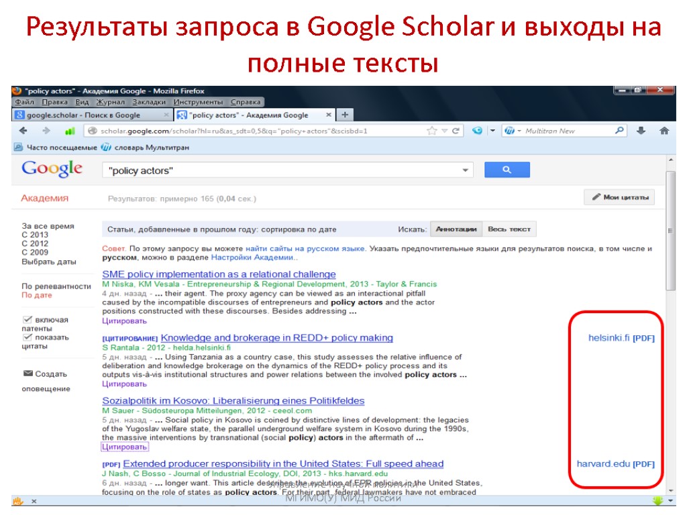Click the Google logo

point(52,168)
